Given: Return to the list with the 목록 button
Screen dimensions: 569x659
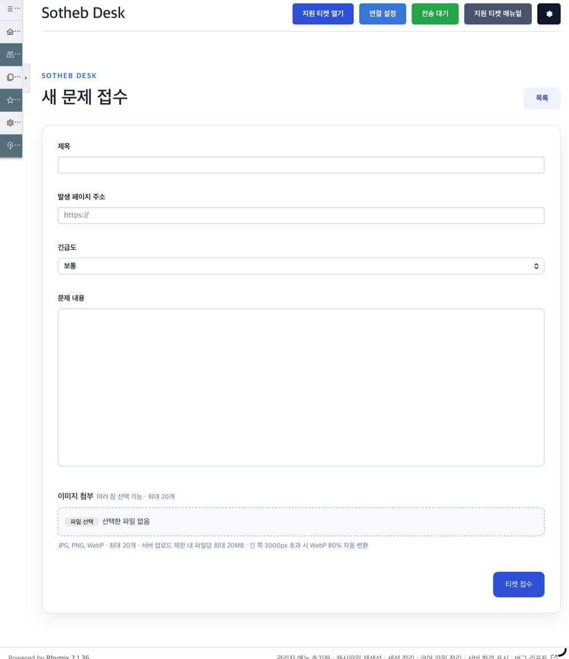Looking at the screenshot, I should click(542, 98).
